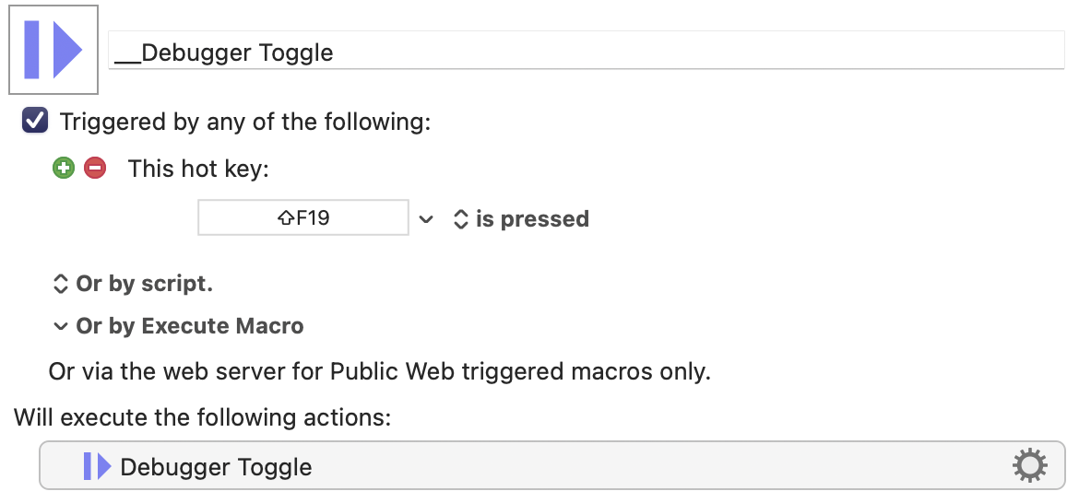Add a new trigger with green plus
The image size is (1079, 503).
64,168
